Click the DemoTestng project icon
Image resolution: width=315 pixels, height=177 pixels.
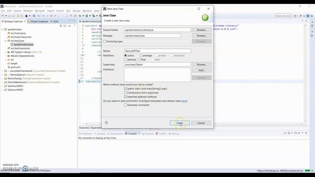tap(5, 79)
